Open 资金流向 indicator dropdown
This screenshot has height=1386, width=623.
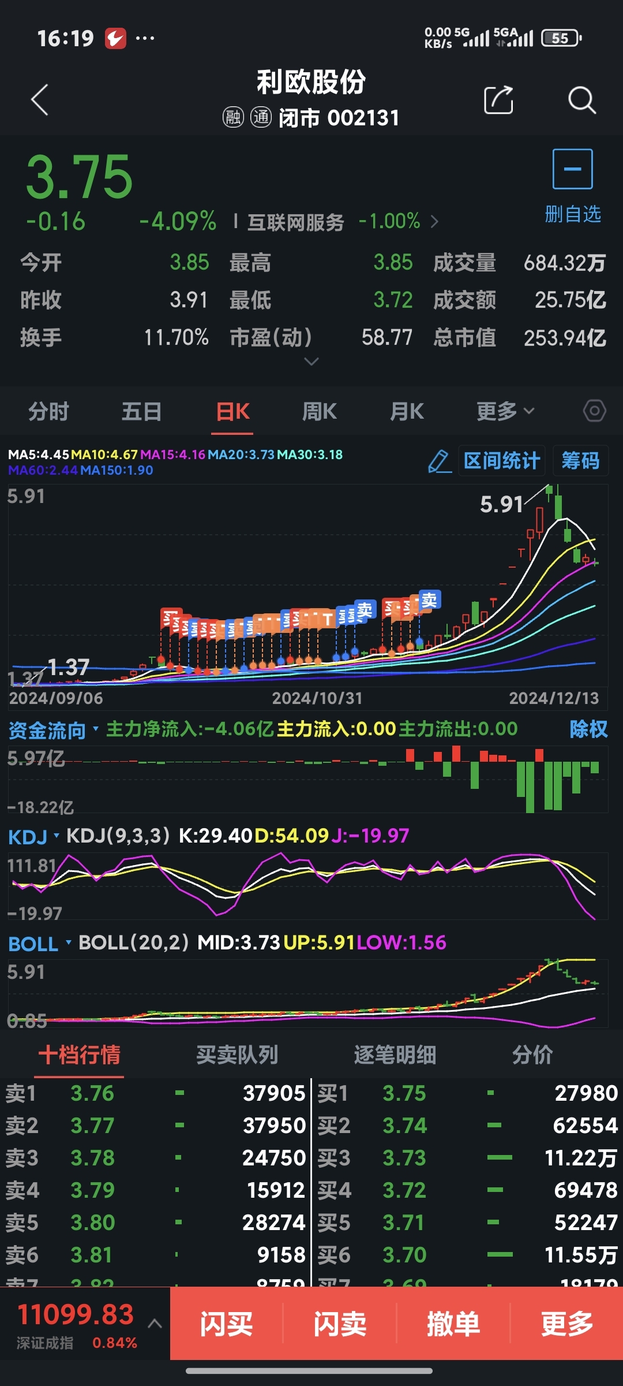pyautogui.click(x=54, y=730)
